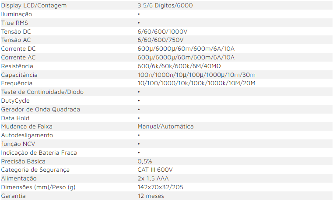333x201 pixels.
Task: Select the Garantia value '12 meses'
Action: tap(151, 196)
